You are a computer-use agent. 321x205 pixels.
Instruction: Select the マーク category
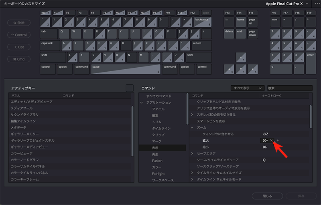point(156,141)
